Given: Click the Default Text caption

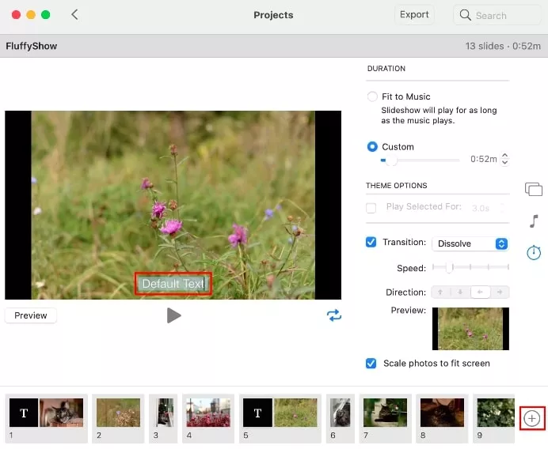Looking at the screenshot, I should pos(173,284).
